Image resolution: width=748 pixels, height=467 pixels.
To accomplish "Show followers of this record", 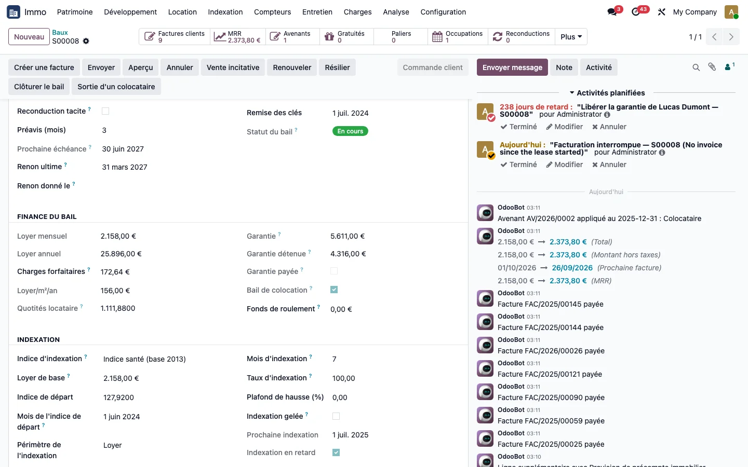I will 730,66.
